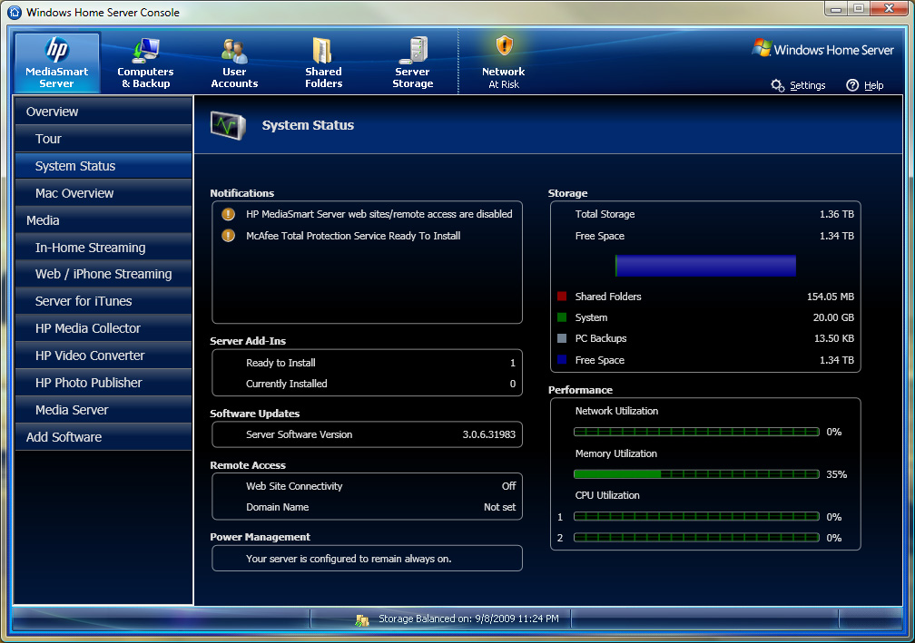Open Shared Folders tab
The width and height of the screenshot is (915, 643).
click(323, 63)
